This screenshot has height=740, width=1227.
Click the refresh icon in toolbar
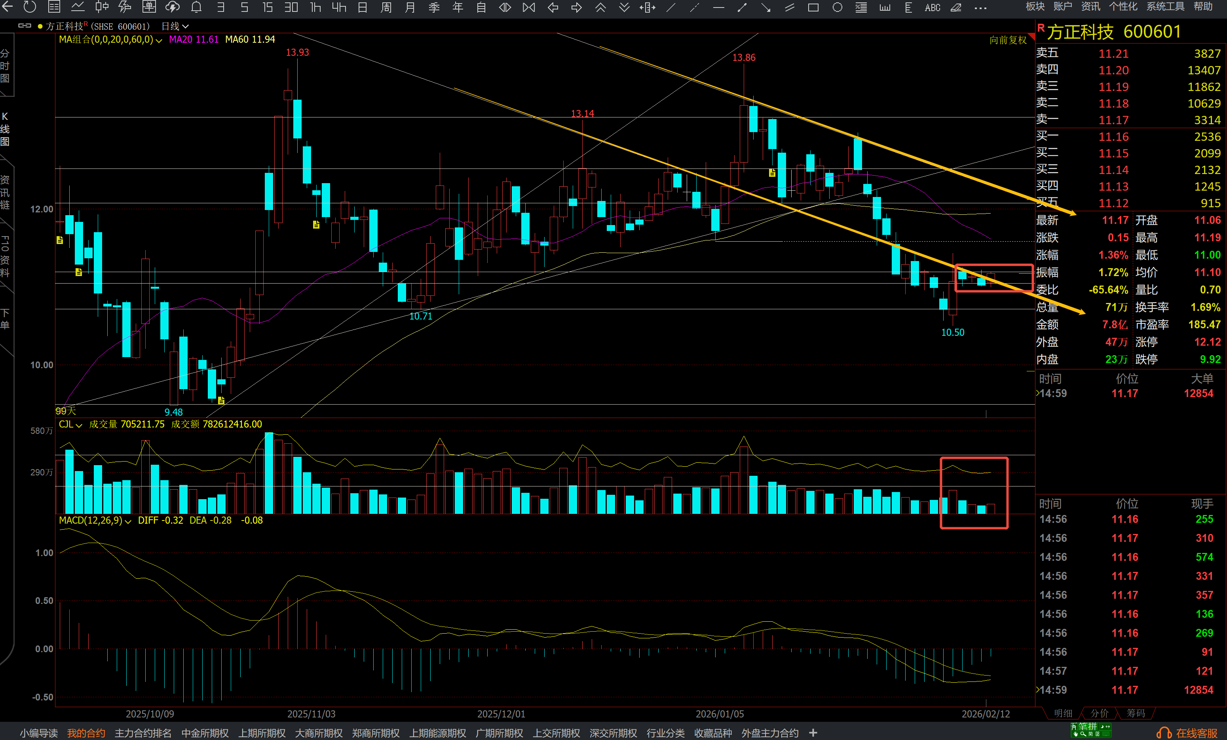click(30, 7)
